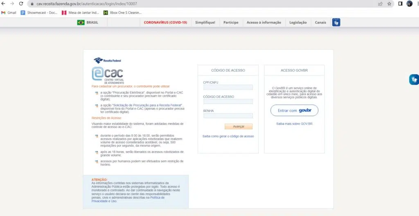Click the CÓDIGO DE ACESSO panel heading
The height and width of the screenshot is (216, 419).
(228, 70)
